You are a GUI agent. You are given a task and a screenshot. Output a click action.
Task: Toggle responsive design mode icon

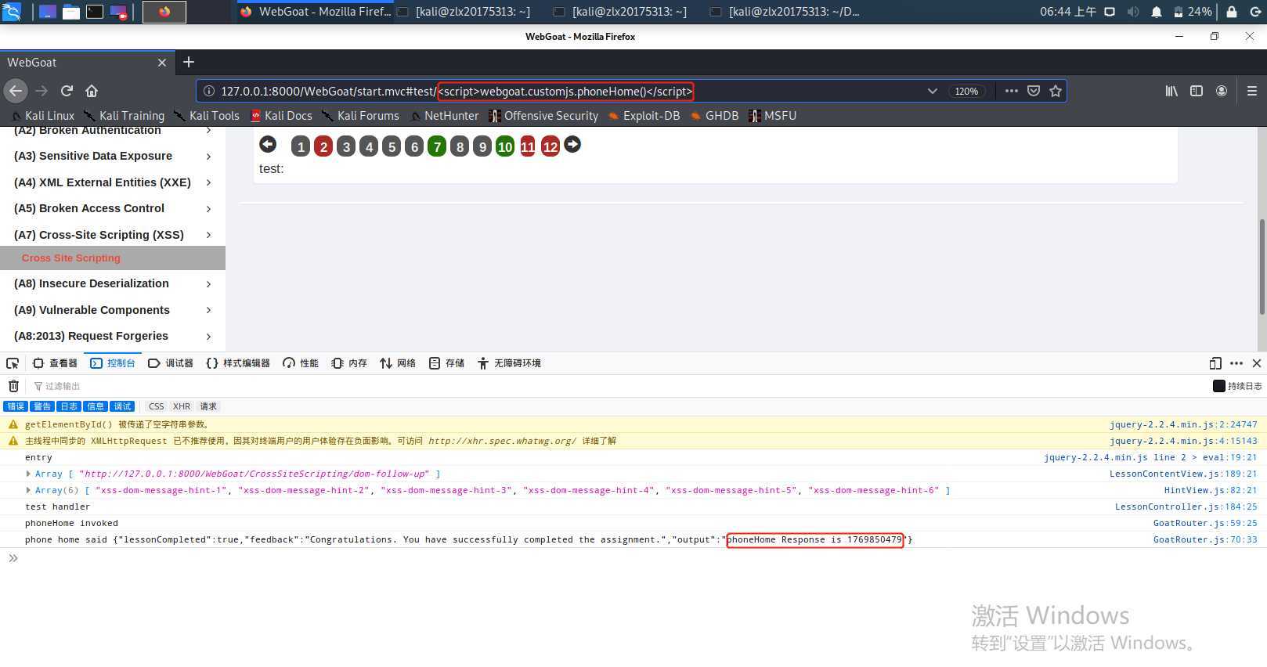pyautogui.click(x=1215, y=363)
